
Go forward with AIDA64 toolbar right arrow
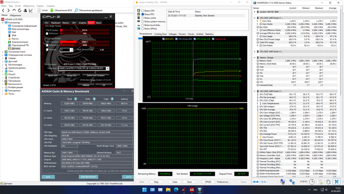tap(8, 10)
